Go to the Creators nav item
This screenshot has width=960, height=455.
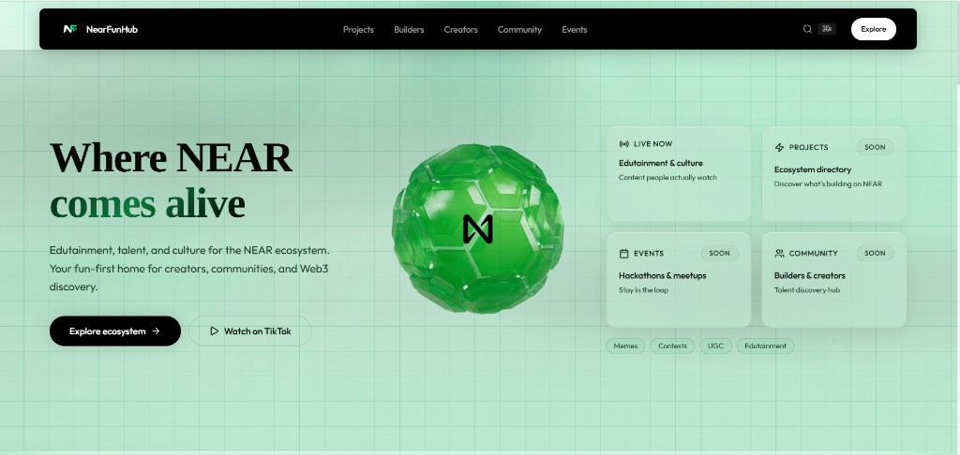click(x=460, y=29)
